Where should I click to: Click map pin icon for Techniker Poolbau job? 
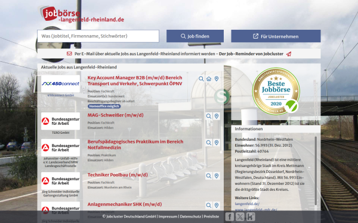[x=217, y=176]
